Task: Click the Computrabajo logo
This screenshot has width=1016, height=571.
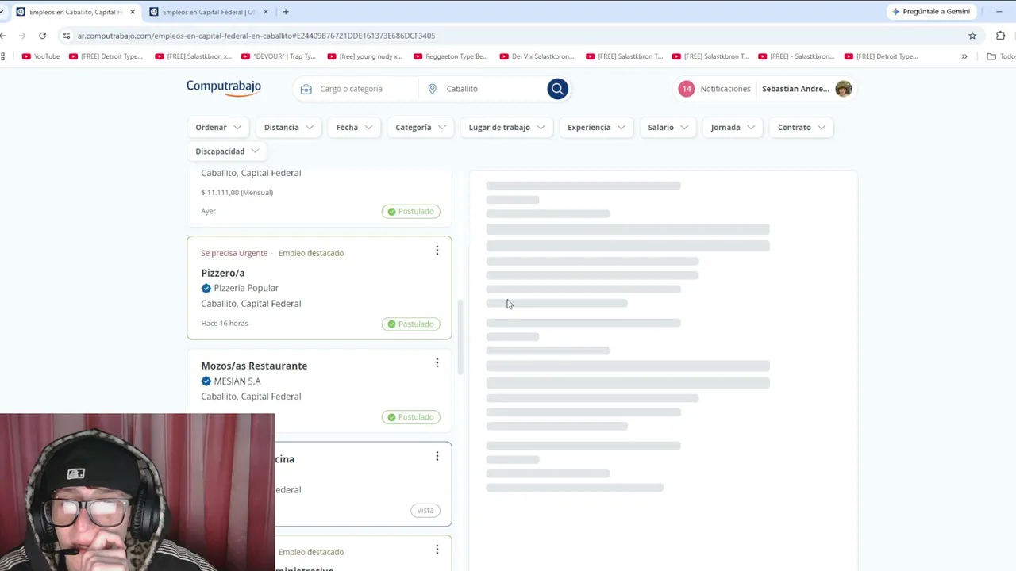Action: [224, 88]
